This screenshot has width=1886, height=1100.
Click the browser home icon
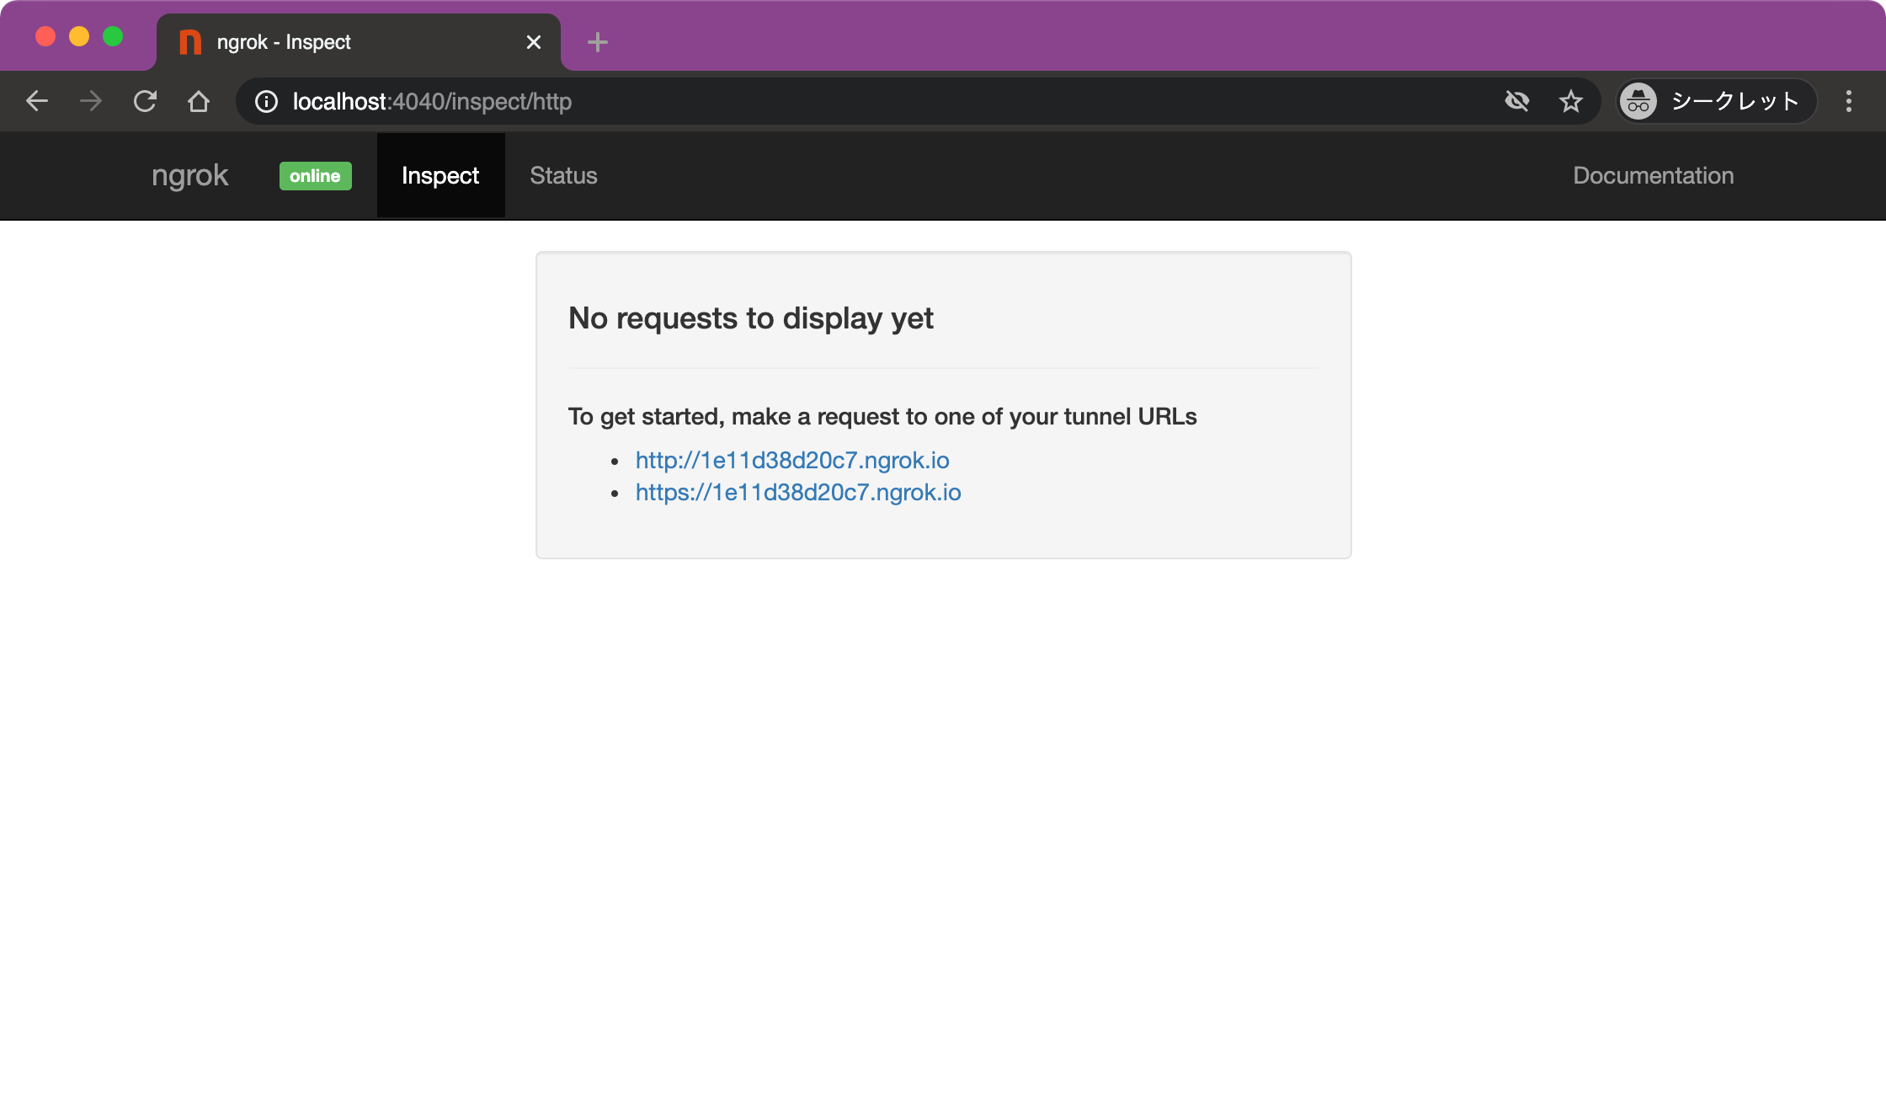coord(200,101)
